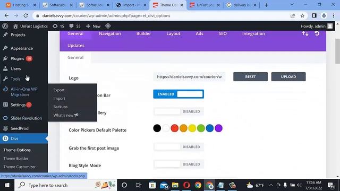Open the comments icon showing 55
340x191 pixels.
coord(71,26)
